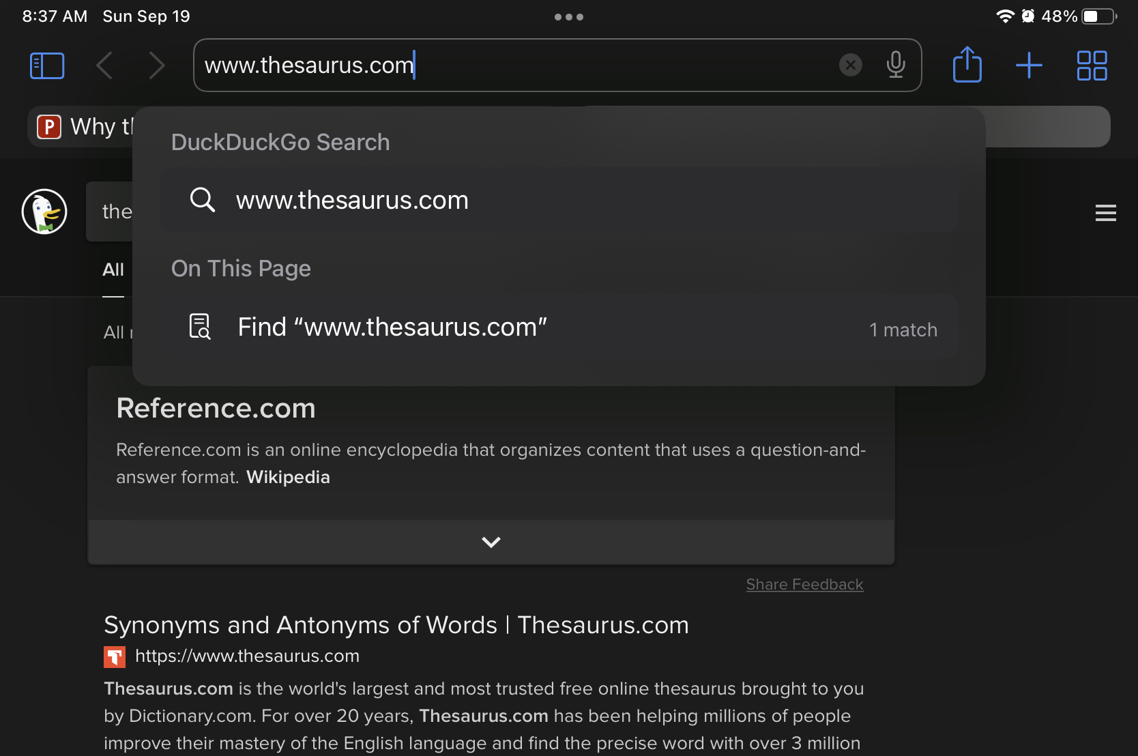Select the All results tab
The image size is (1138, 756).
click(x=113, y=270)
